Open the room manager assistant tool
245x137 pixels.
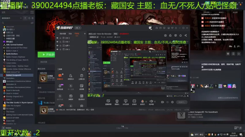71,77
